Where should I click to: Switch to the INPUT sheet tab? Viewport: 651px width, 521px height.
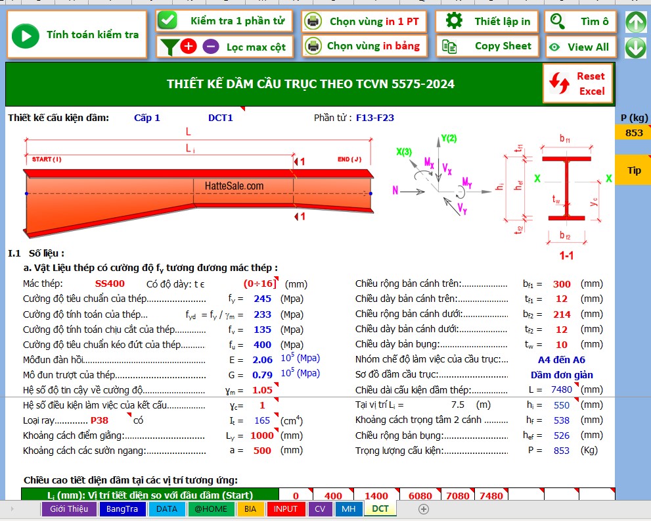click(x=285, y=509)
